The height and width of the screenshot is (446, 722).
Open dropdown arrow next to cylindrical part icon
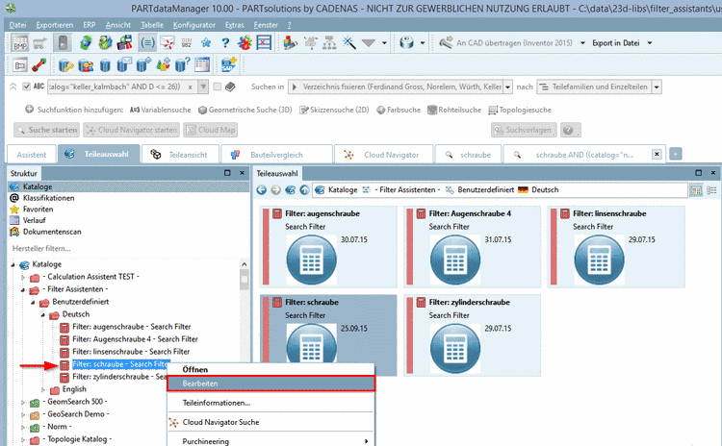point(423,43)
